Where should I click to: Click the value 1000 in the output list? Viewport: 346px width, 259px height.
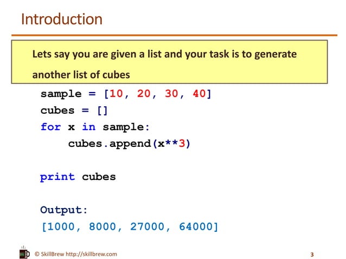[x=61, y=227]
